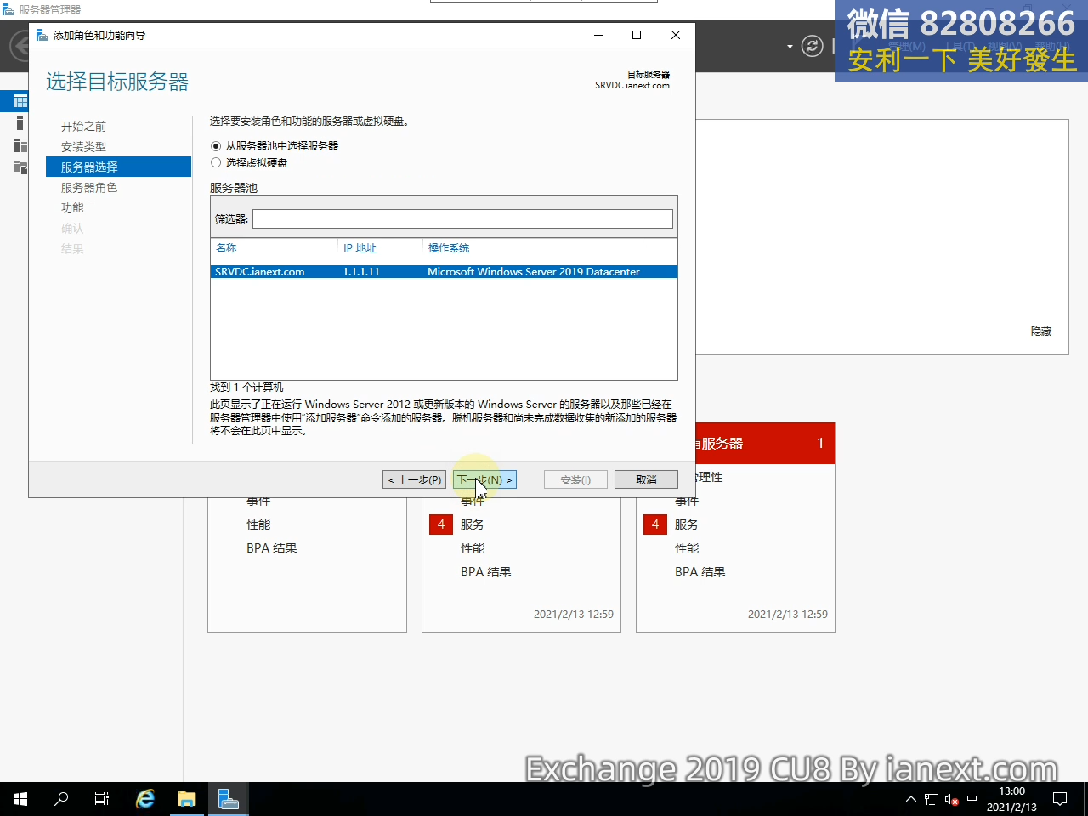Click the Server Manager title bar icon
The image size is (1088, 816).
click(x=8, y=9)
